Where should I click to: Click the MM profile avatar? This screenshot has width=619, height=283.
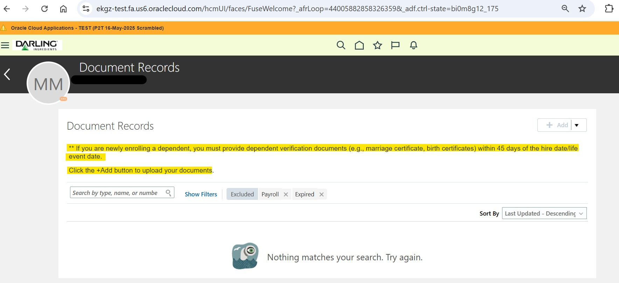click(x=48, y=83)
